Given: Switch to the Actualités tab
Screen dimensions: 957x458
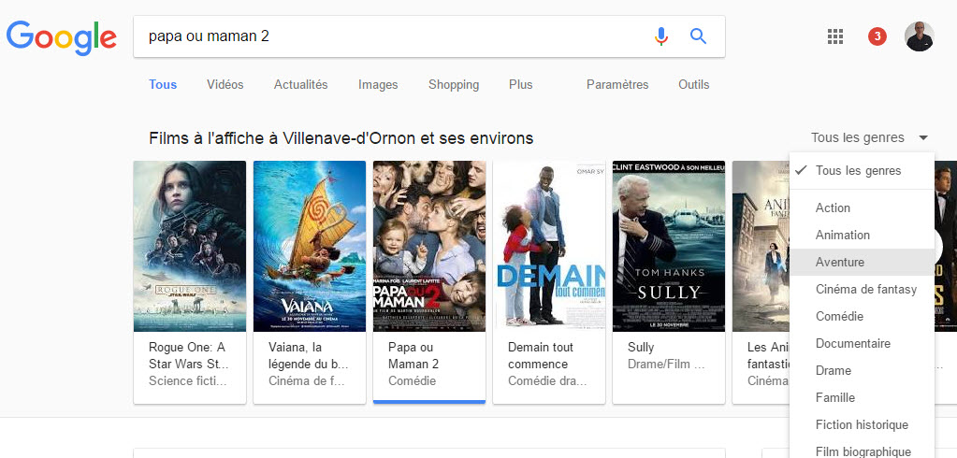Looking at the screenshot, I should (x=301, y=85).
